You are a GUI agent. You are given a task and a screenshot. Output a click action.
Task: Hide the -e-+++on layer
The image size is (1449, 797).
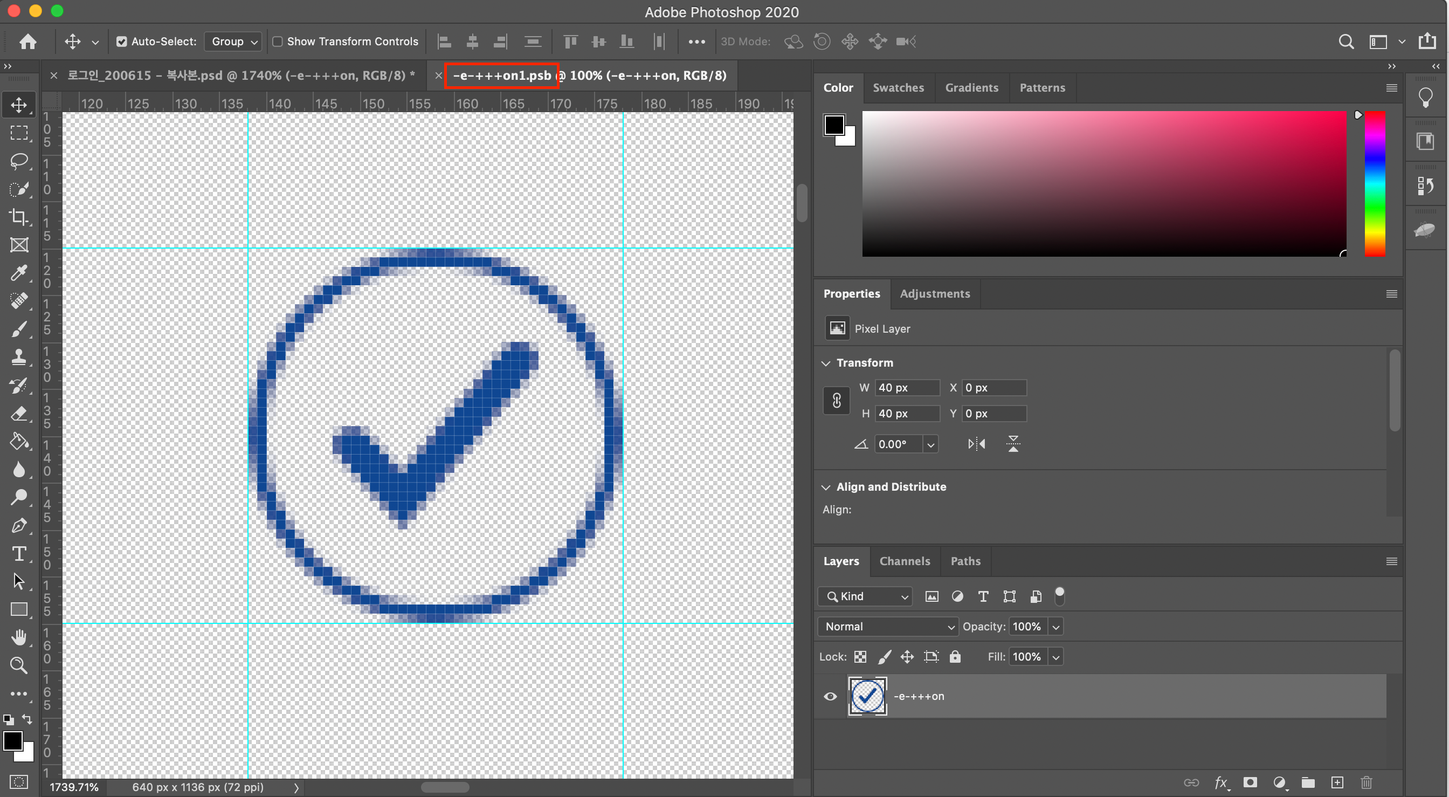tap(830, 696)
